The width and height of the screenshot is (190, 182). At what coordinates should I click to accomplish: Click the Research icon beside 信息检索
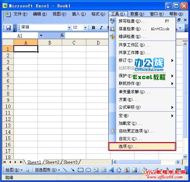tap(112, 29)
